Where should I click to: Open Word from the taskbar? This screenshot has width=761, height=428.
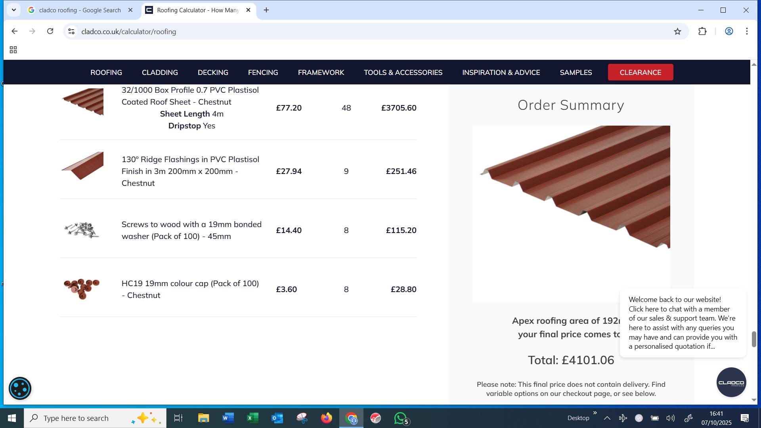(228, 418)
